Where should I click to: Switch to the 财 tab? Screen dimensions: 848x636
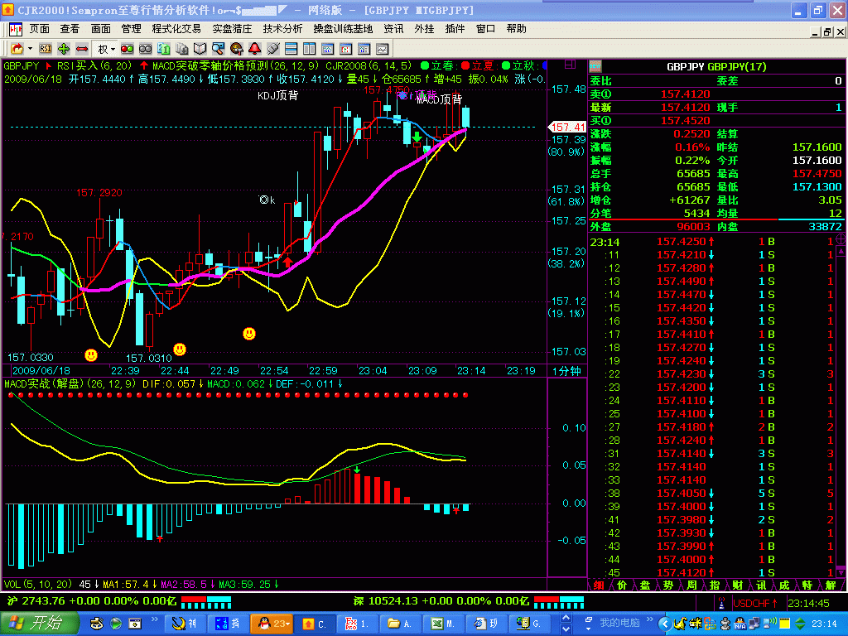coord(737,585)
